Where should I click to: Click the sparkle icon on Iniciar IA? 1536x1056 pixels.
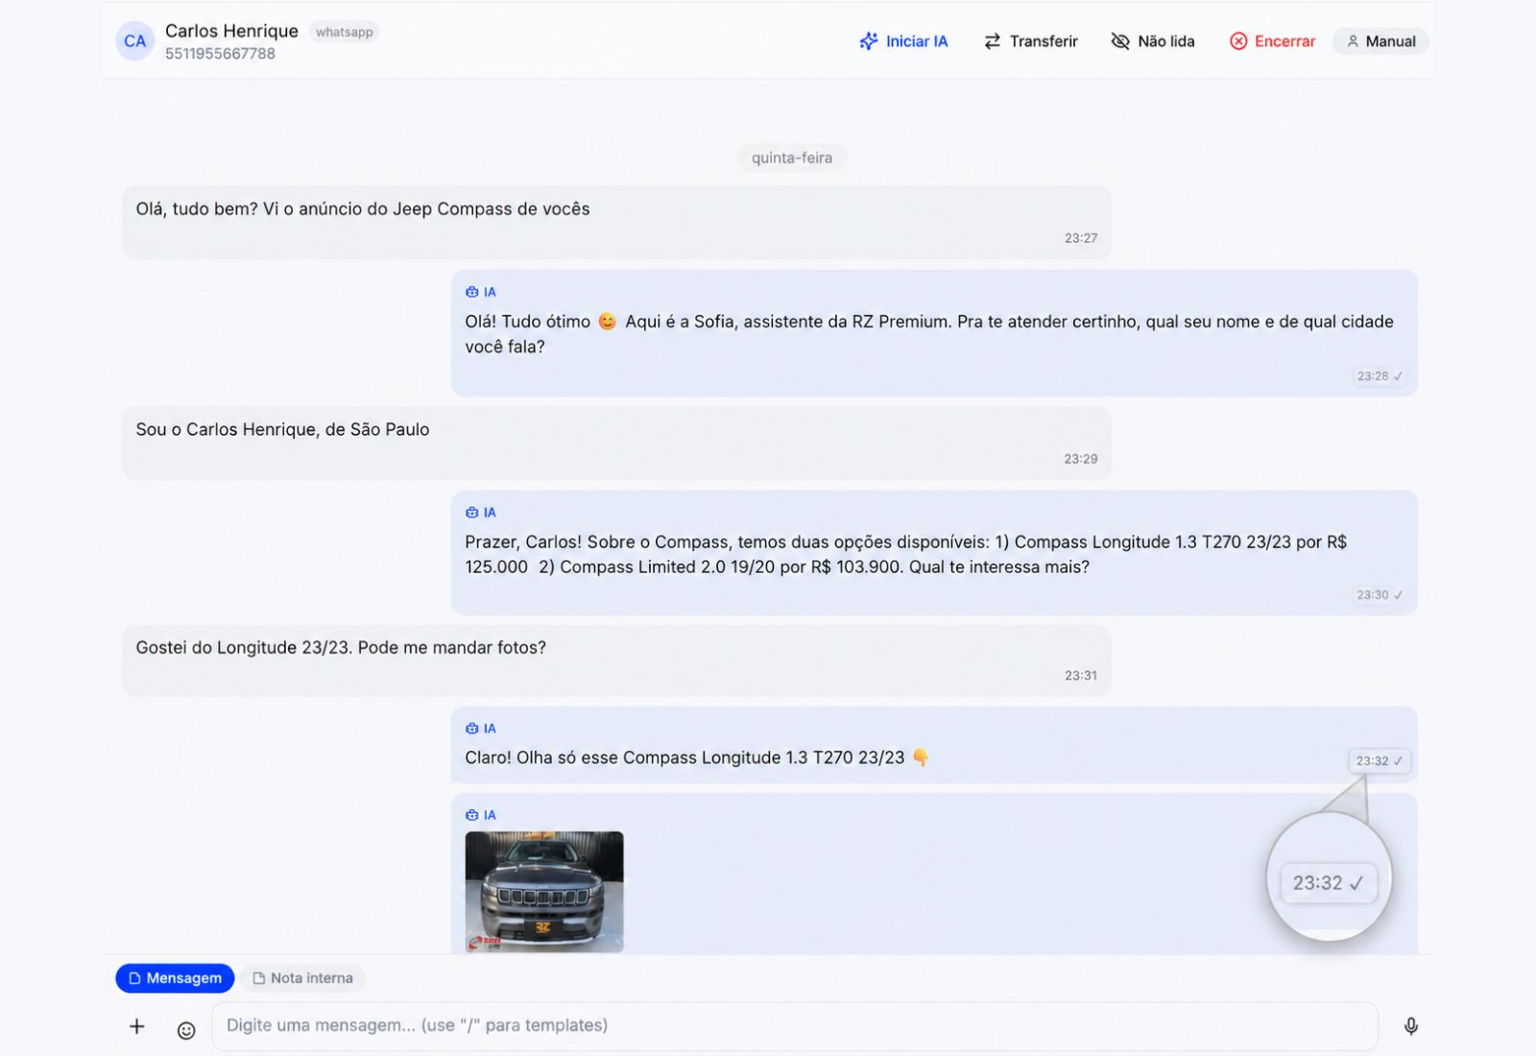tap(869, 41)
